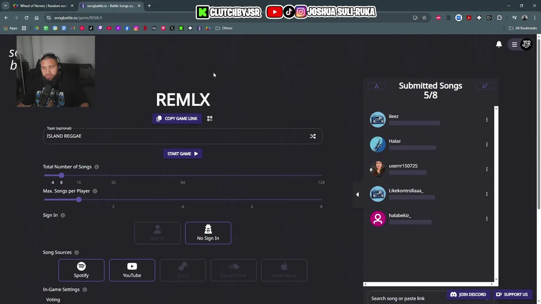The height and width of the screenshot is (304, 541).
Task: Toggle YouTube as a song source
Action: 132,270
